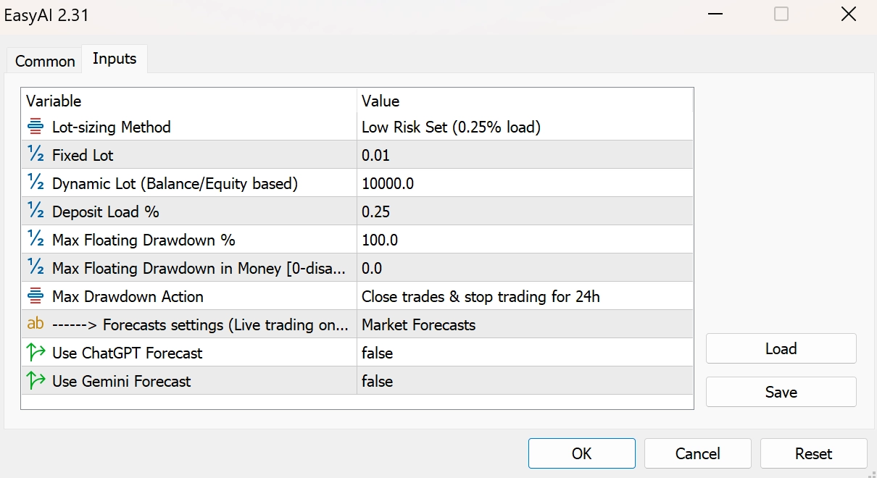Viewport: 877px width, 478px height.
Task: Click the green arrow icon beside Use ChatGPT Forecast
Action: (36, 353)
